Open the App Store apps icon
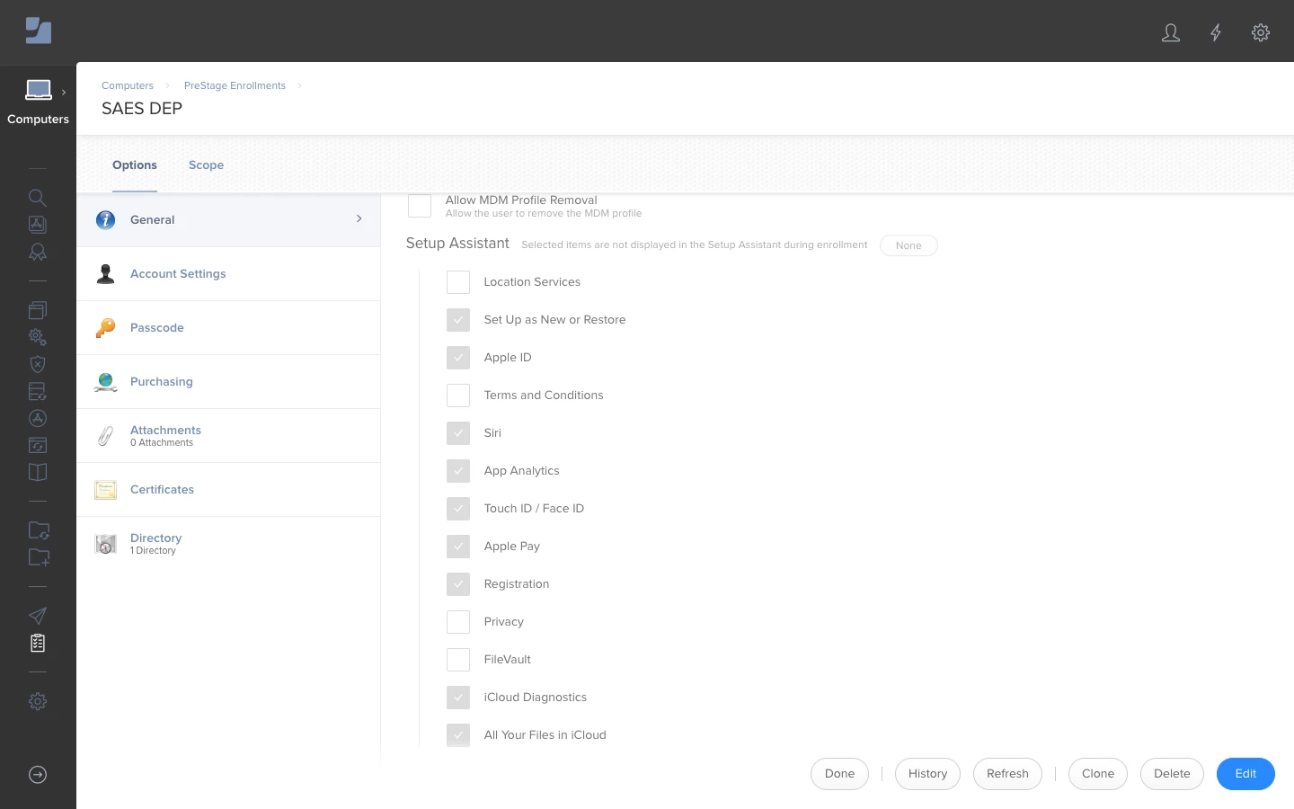Screen dimensions: 1294x809 (x=38, y=418)
